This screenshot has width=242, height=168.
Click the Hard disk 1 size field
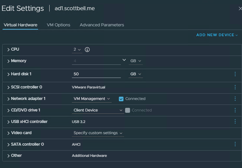(96, 74)
